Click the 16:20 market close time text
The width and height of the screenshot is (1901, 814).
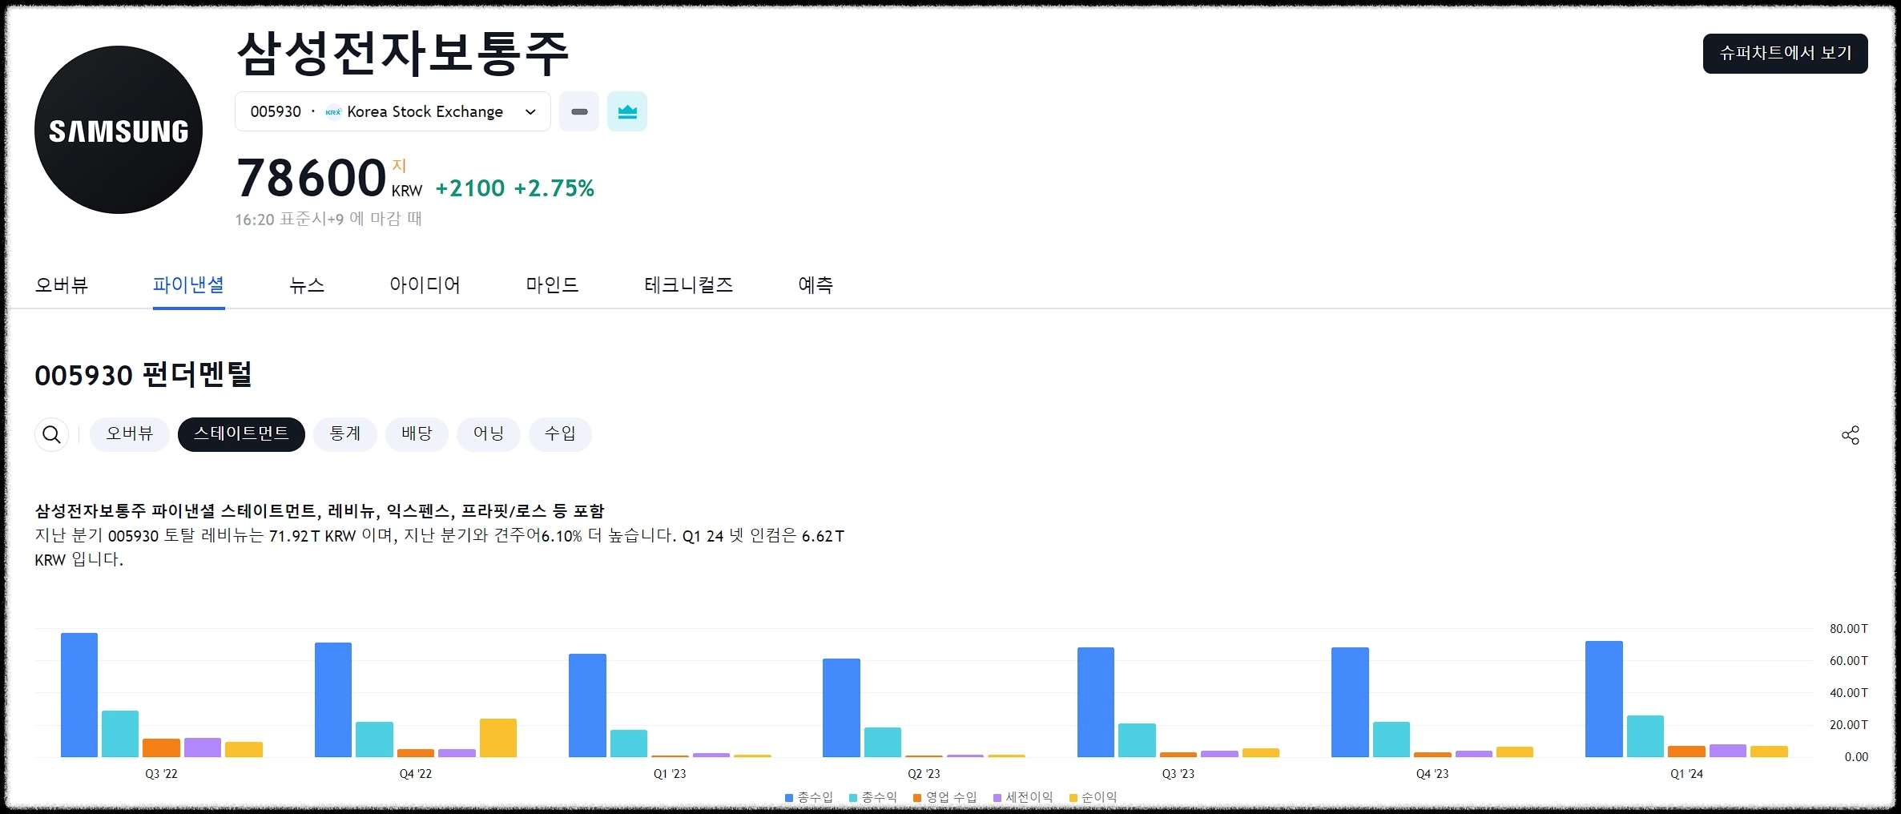pos(328,219)
